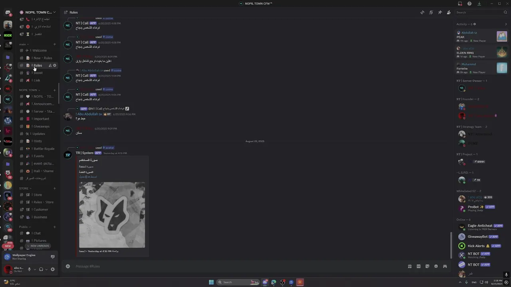Screen dimensions: 511x287
Task: Open User Settings gear
Action: pyautogui.click(x=53, y=269)
